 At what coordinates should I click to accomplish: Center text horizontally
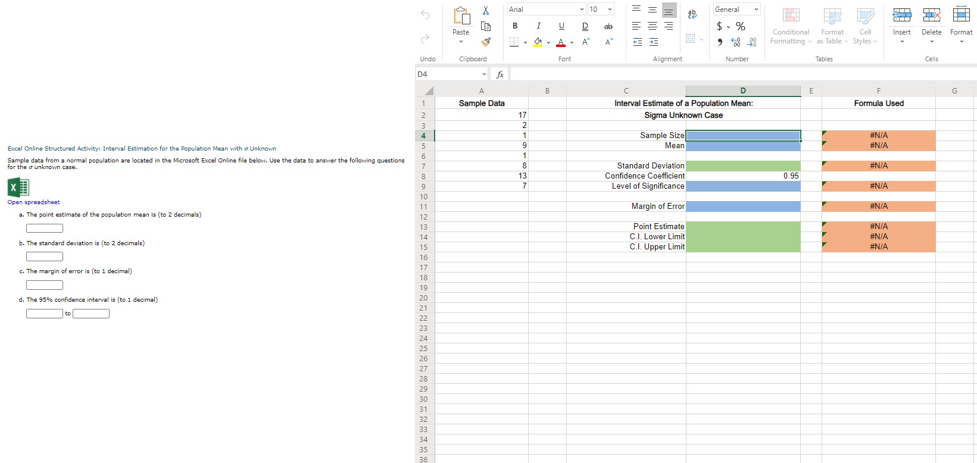point(653,26)
